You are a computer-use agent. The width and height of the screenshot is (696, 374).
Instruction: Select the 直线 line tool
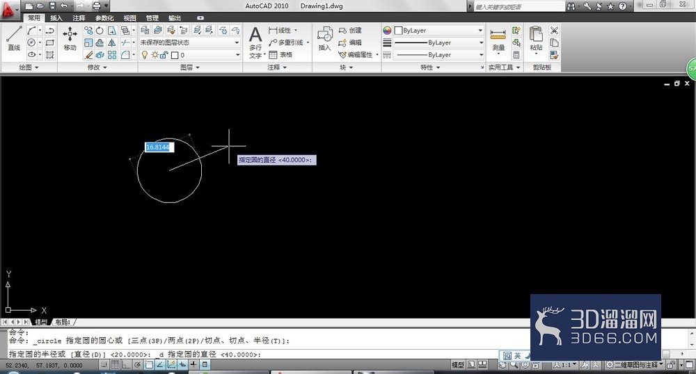[14, 38]
